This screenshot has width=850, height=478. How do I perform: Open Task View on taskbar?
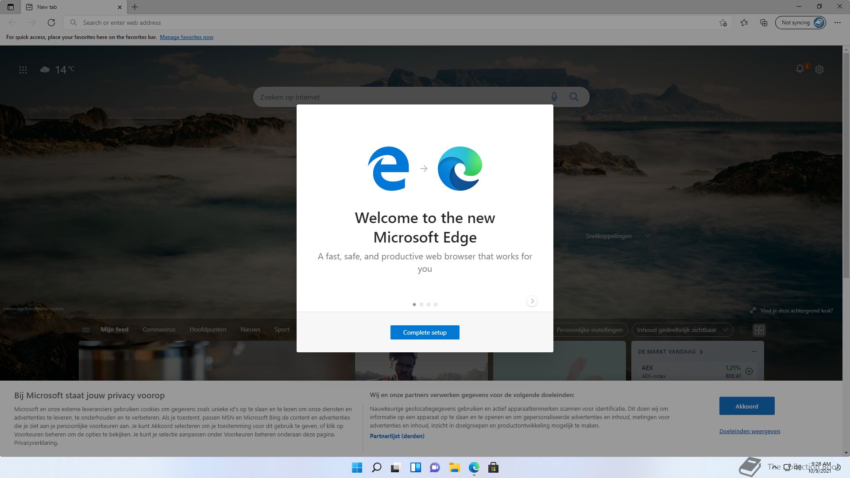click(x=396, y=467)
